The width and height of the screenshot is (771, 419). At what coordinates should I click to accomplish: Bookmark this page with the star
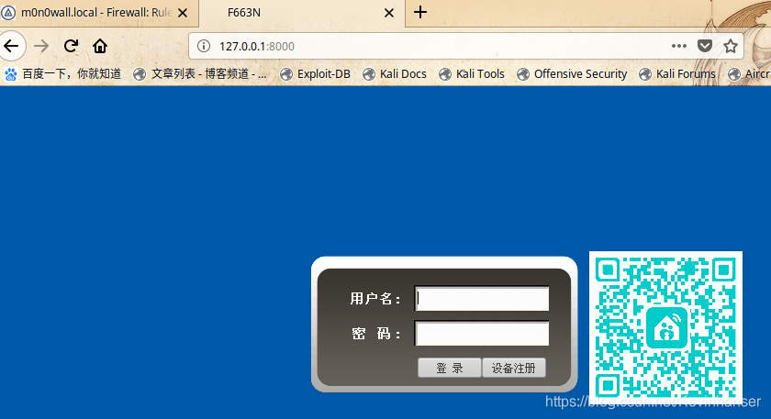pos(731,46)
